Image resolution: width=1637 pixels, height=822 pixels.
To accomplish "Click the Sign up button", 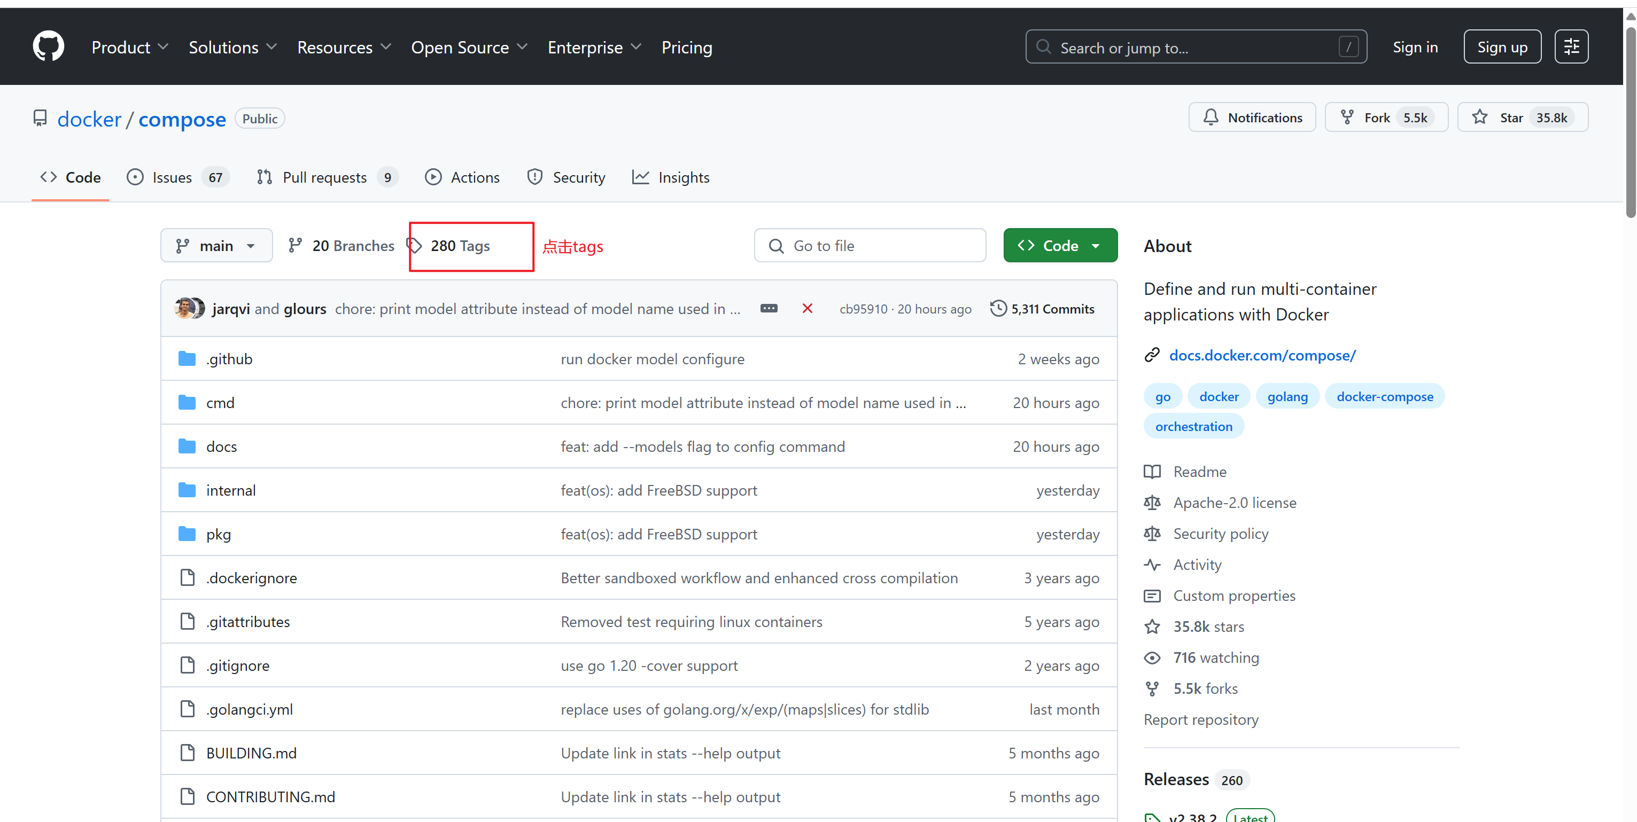I will click(1502, 46).
